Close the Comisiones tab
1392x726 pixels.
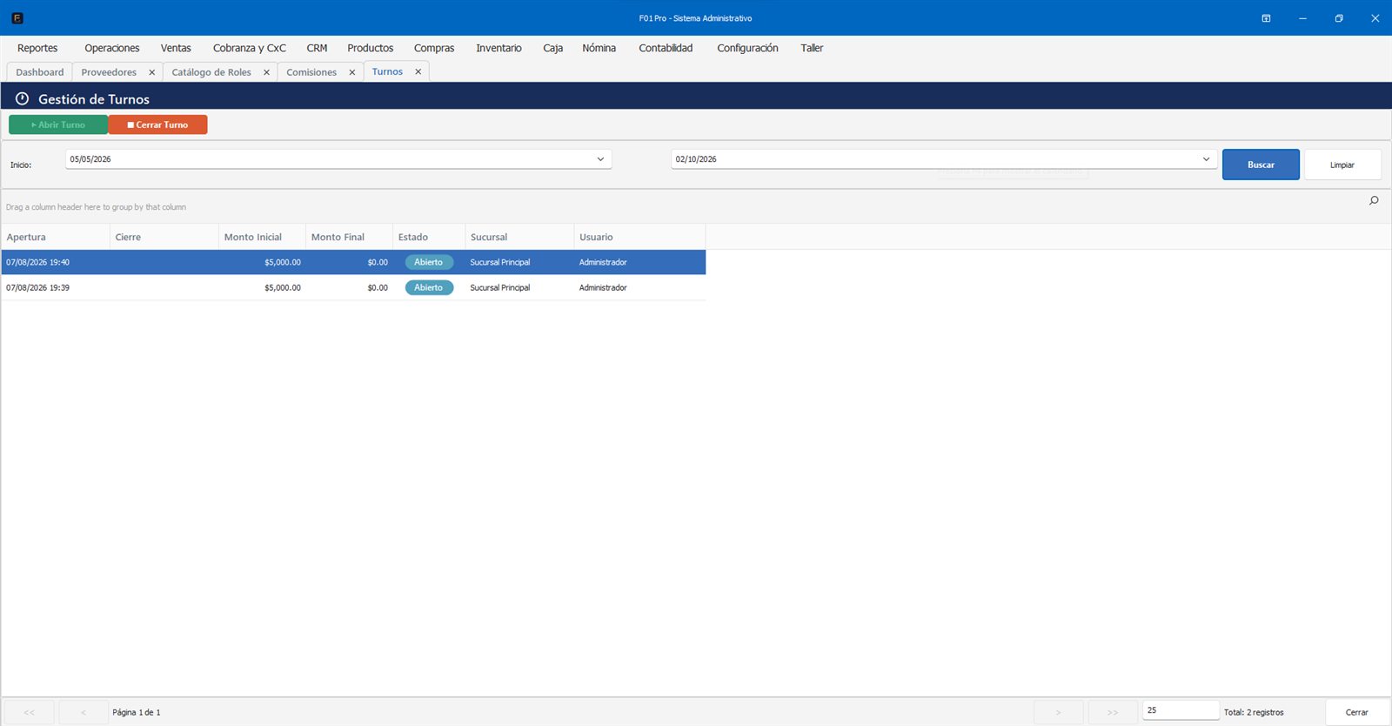point(351,72)
